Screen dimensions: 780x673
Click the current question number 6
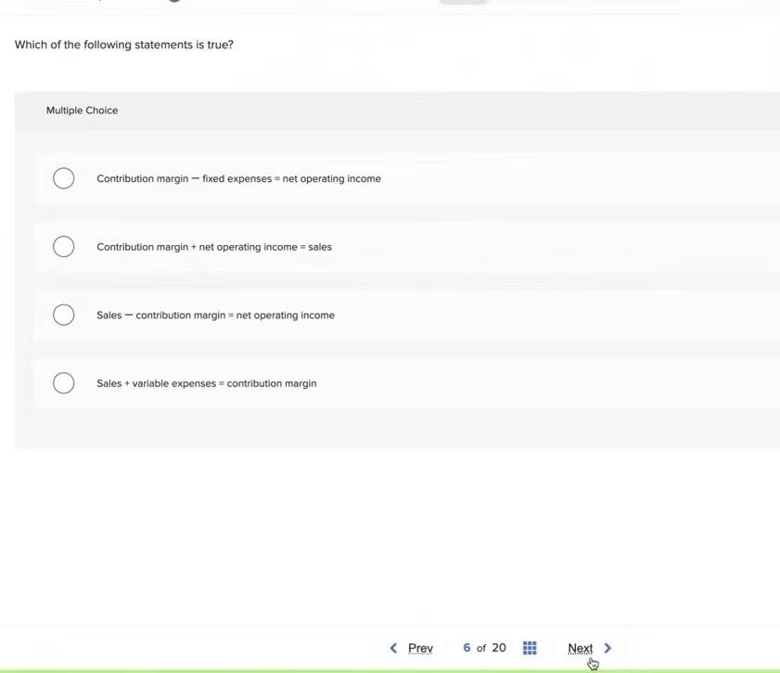pos(467,648)
